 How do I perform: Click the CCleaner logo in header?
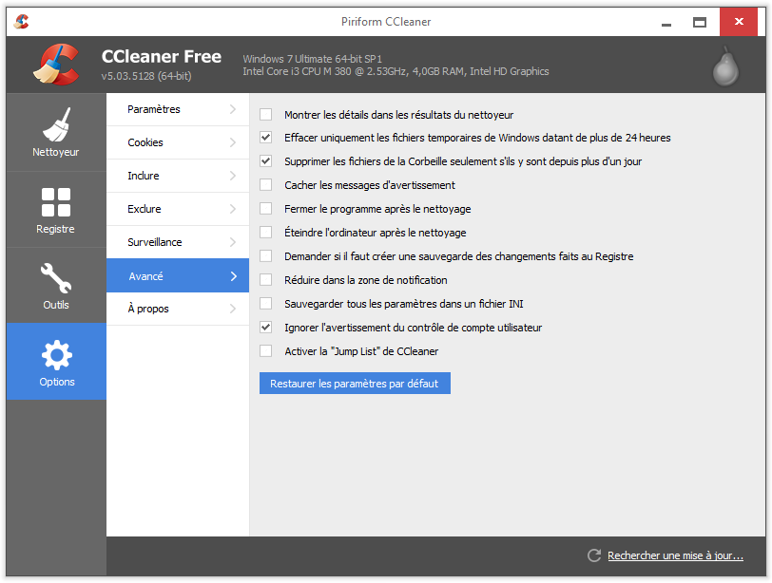click(55, 65)
